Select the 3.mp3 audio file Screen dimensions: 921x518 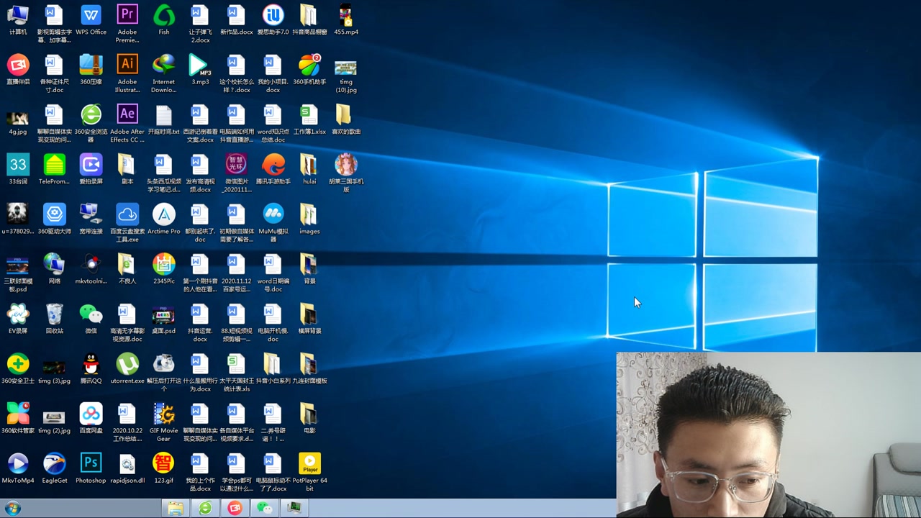[x=200, y=70]
